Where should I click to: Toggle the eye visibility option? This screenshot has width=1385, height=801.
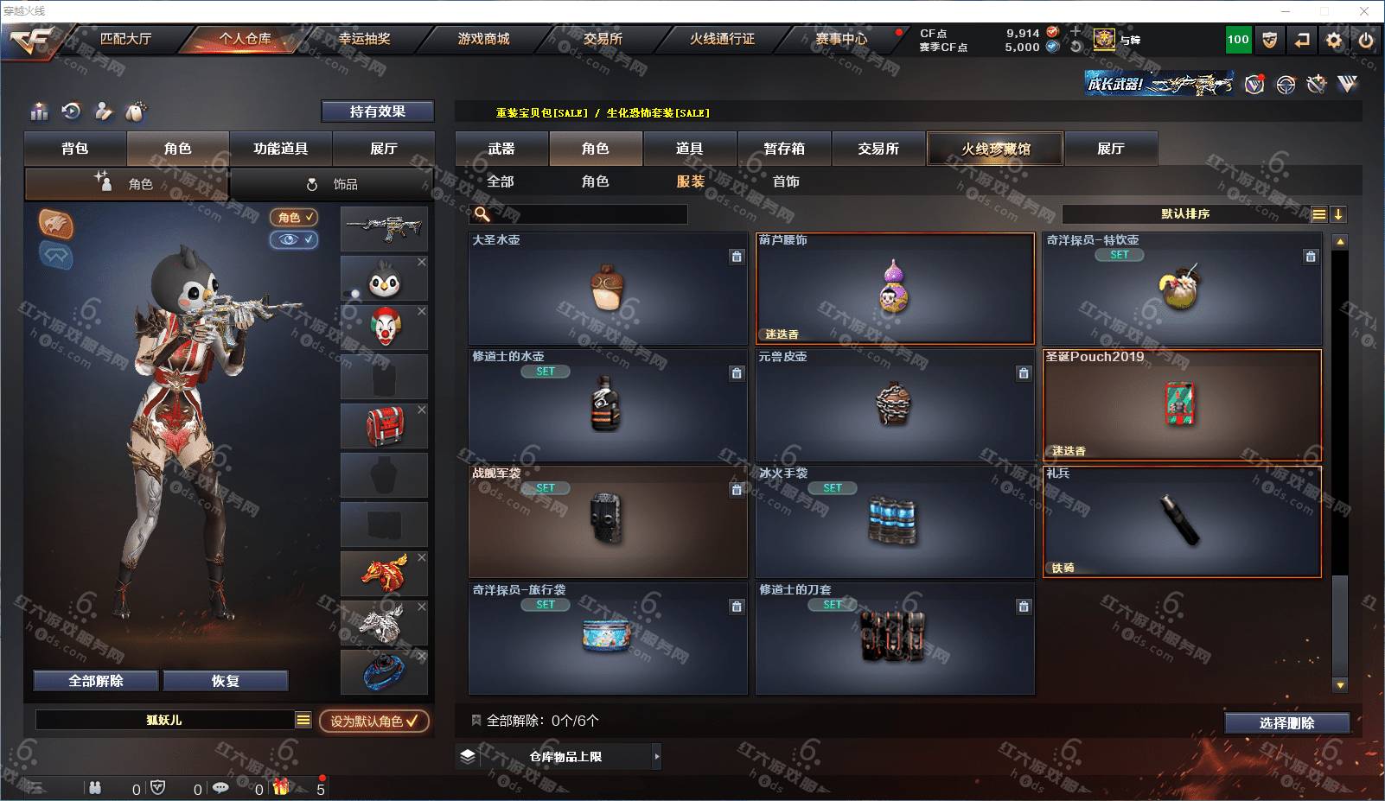(x=294, y=239)
